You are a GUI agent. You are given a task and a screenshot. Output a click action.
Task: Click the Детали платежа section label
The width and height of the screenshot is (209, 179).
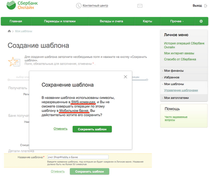(x=21, y=151)
